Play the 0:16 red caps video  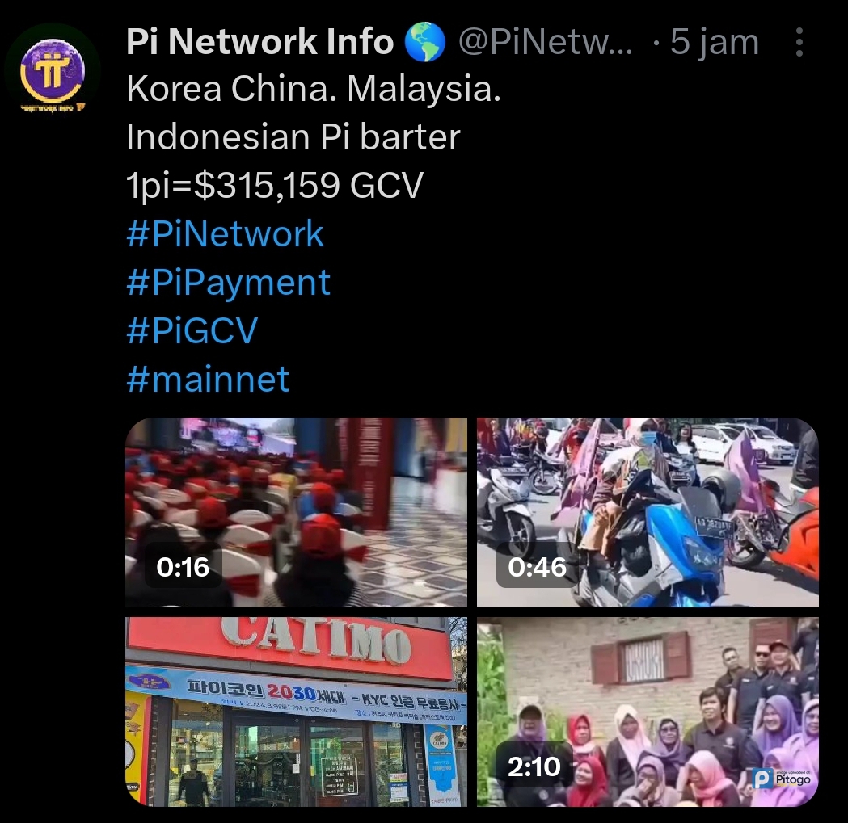(x=297, y=512)
